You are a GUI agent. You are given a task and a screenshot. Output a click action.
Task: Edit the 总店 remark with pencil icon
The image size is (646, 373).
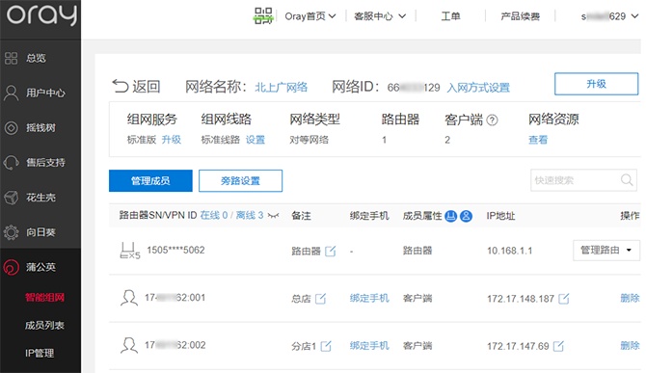tap(320, 299)
